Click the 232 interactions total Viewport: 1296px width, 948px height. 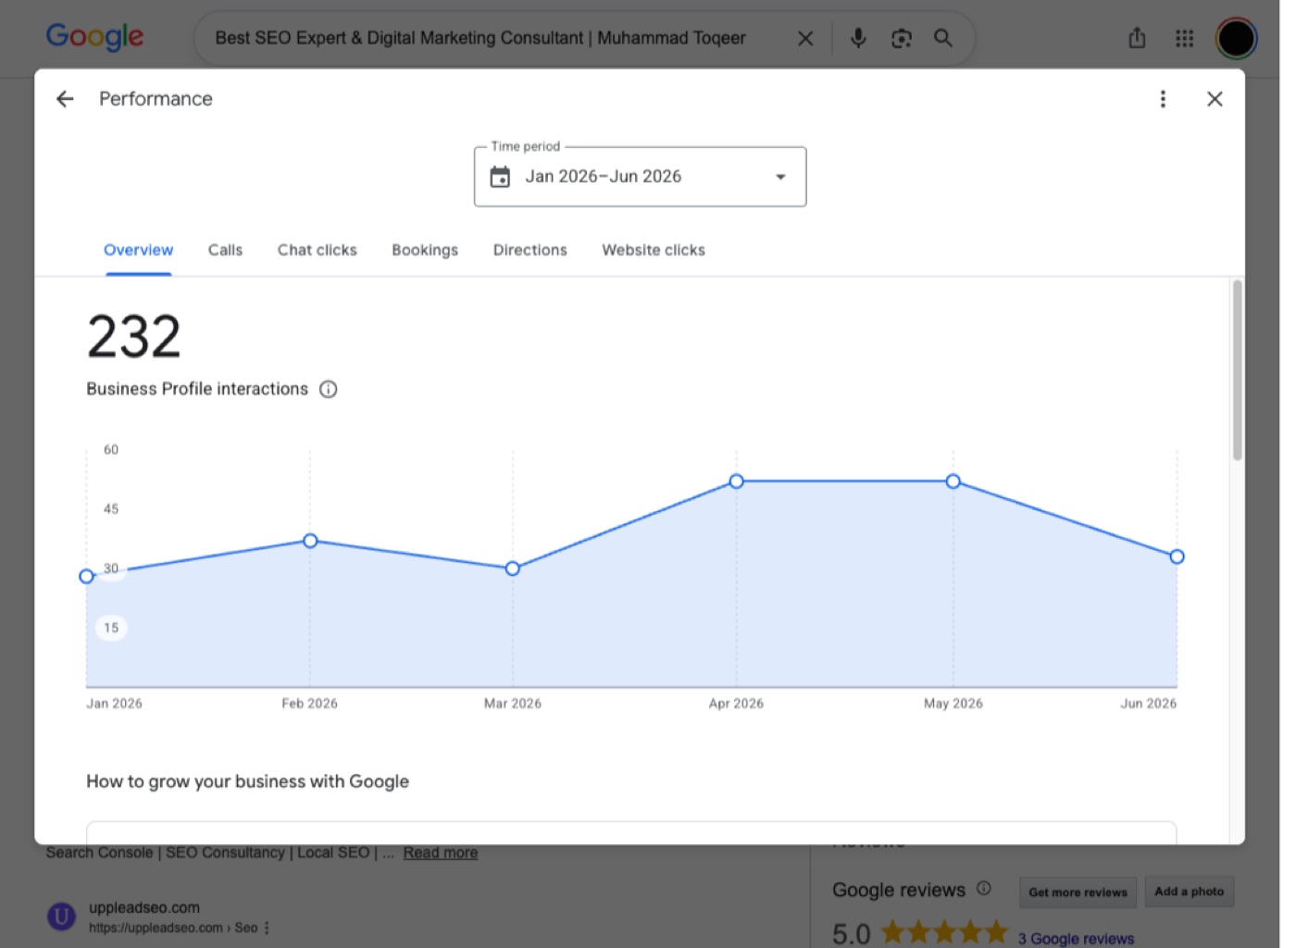pos(134,336)
